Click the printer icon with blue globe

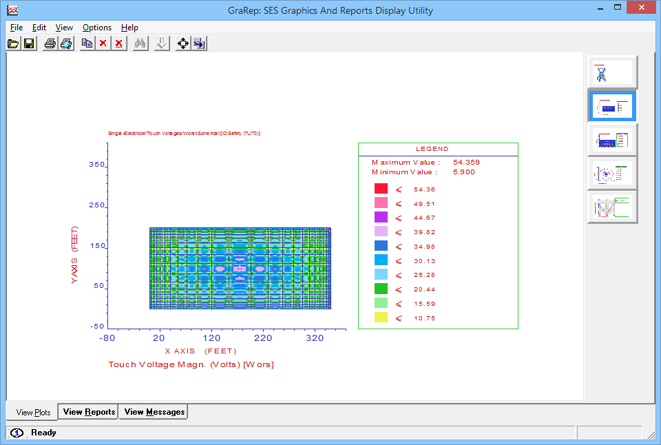click(66, 43)
